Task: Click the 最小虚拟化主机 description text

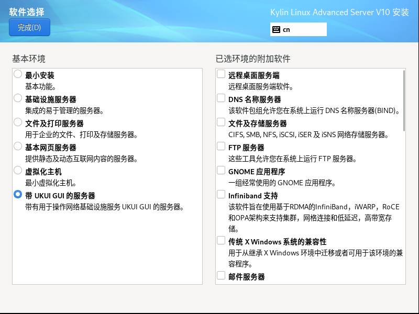Action: (51, 183)
